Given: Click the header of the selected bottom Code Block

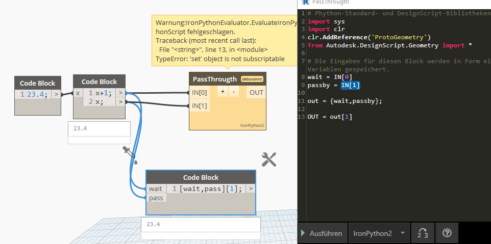Looking at the screenshot, I should (x=201, y=177).
